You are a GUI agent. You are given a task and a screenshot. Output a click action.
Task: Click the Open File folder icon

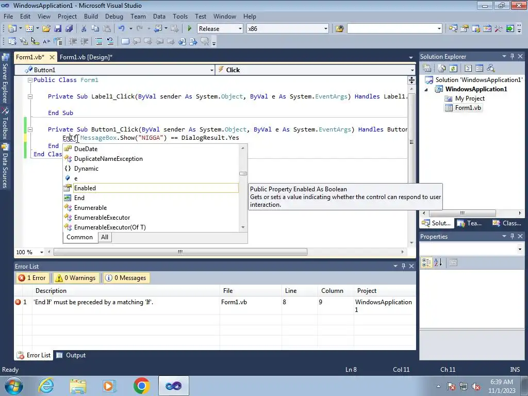pos(46,29)
